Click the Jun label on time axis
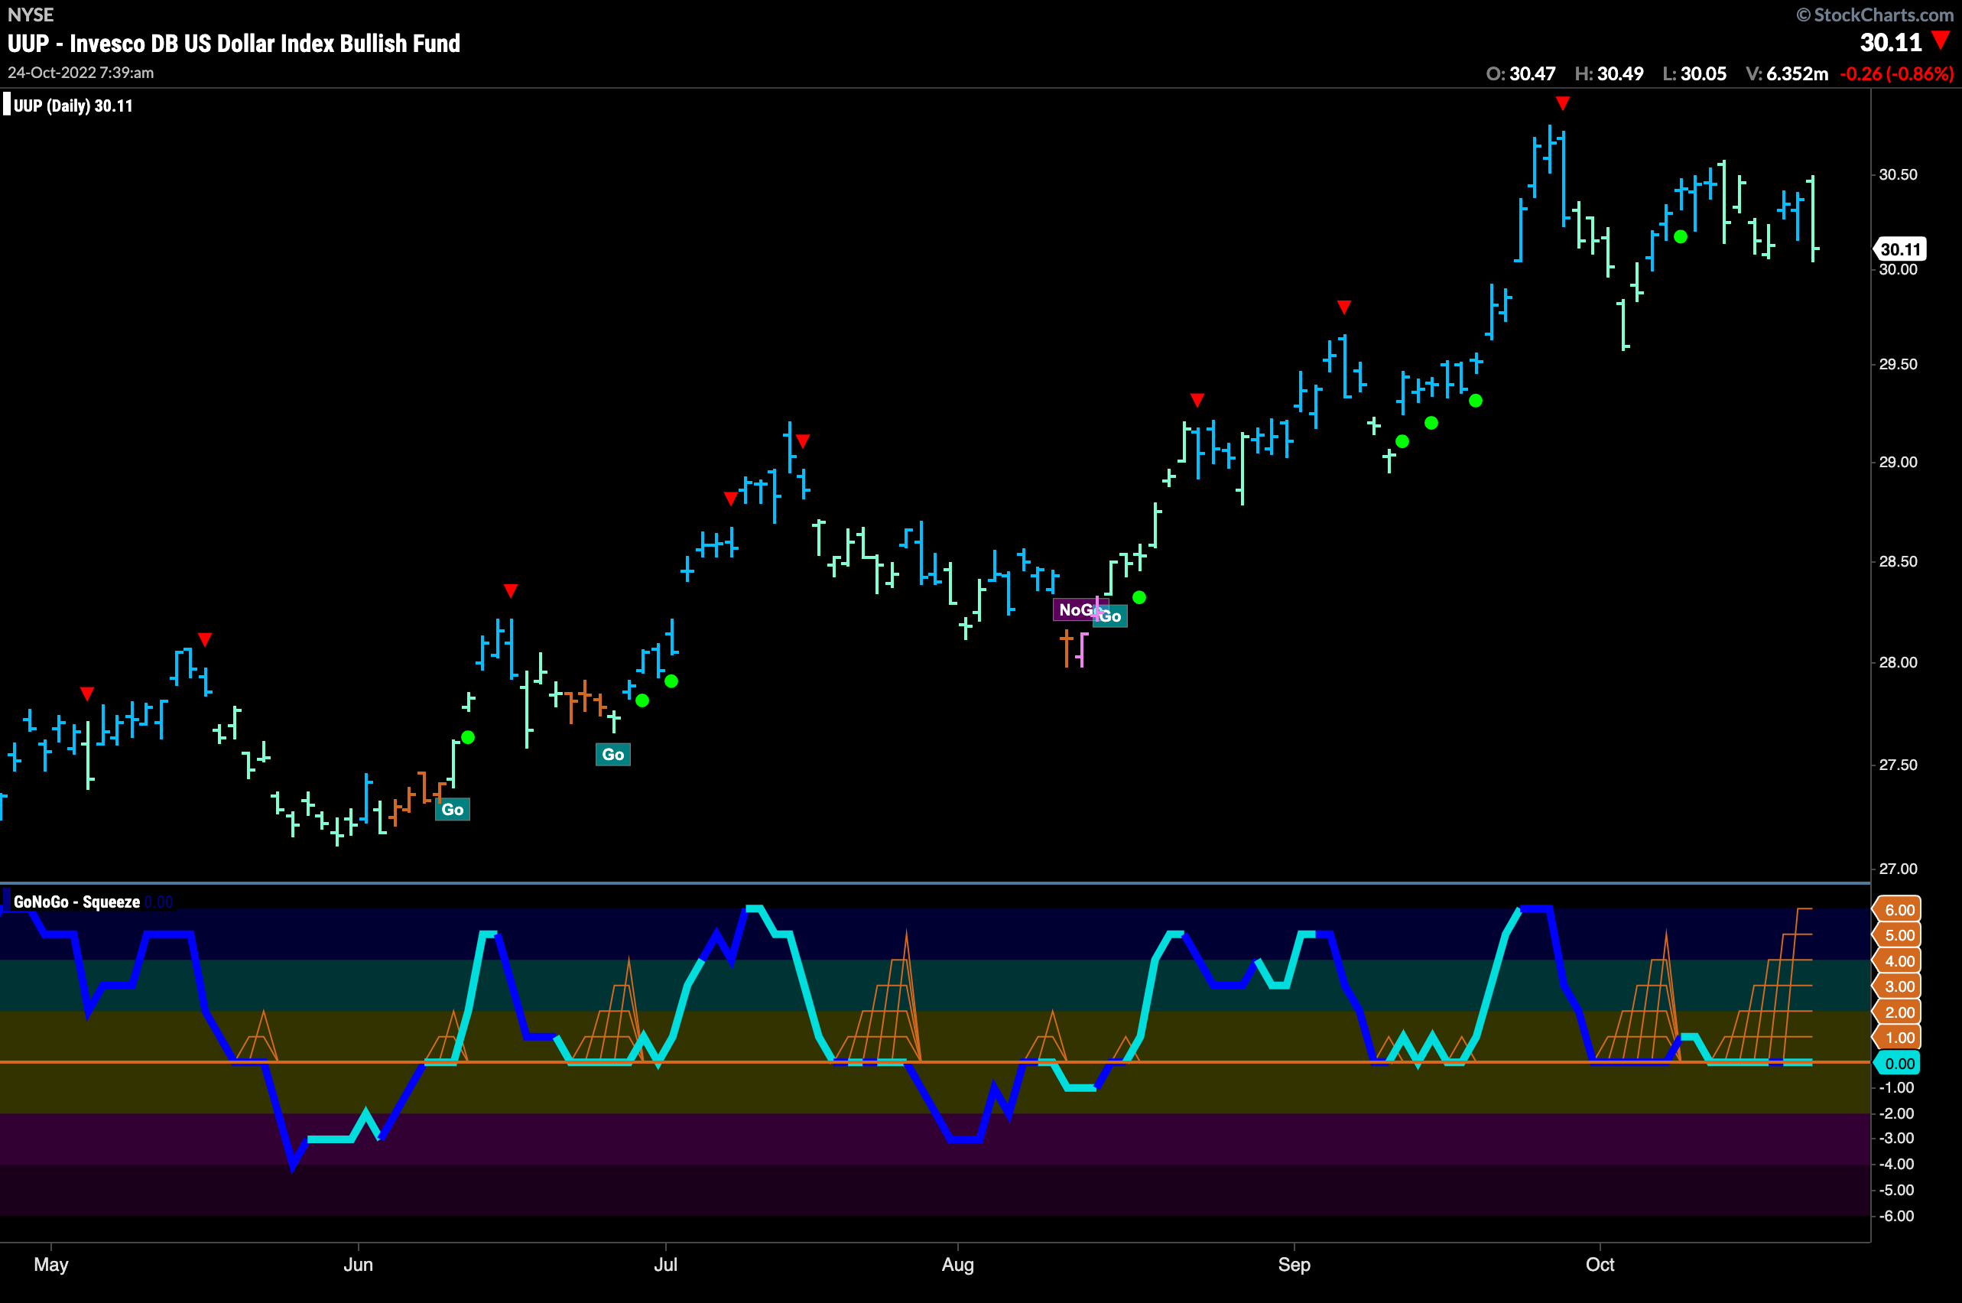This screenshot has width=1962, height=1303. click(x=358, y=1264)
